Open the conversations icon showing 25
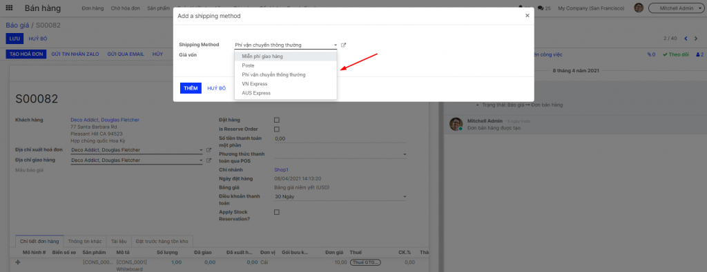 [544, 8]
